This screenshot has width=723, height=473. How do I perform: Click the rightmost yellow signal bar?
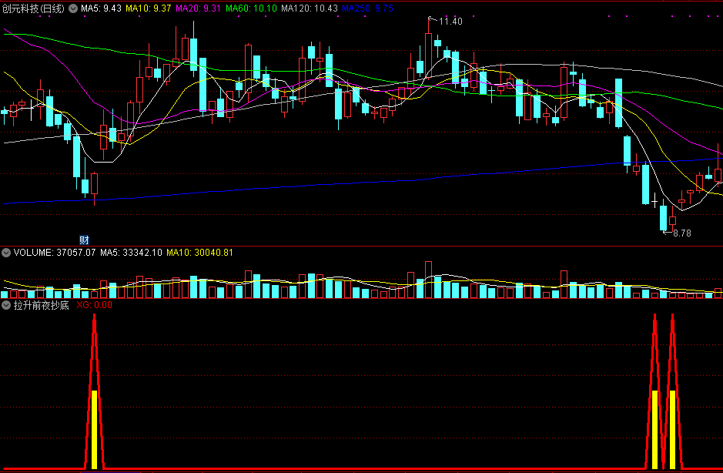673,430
